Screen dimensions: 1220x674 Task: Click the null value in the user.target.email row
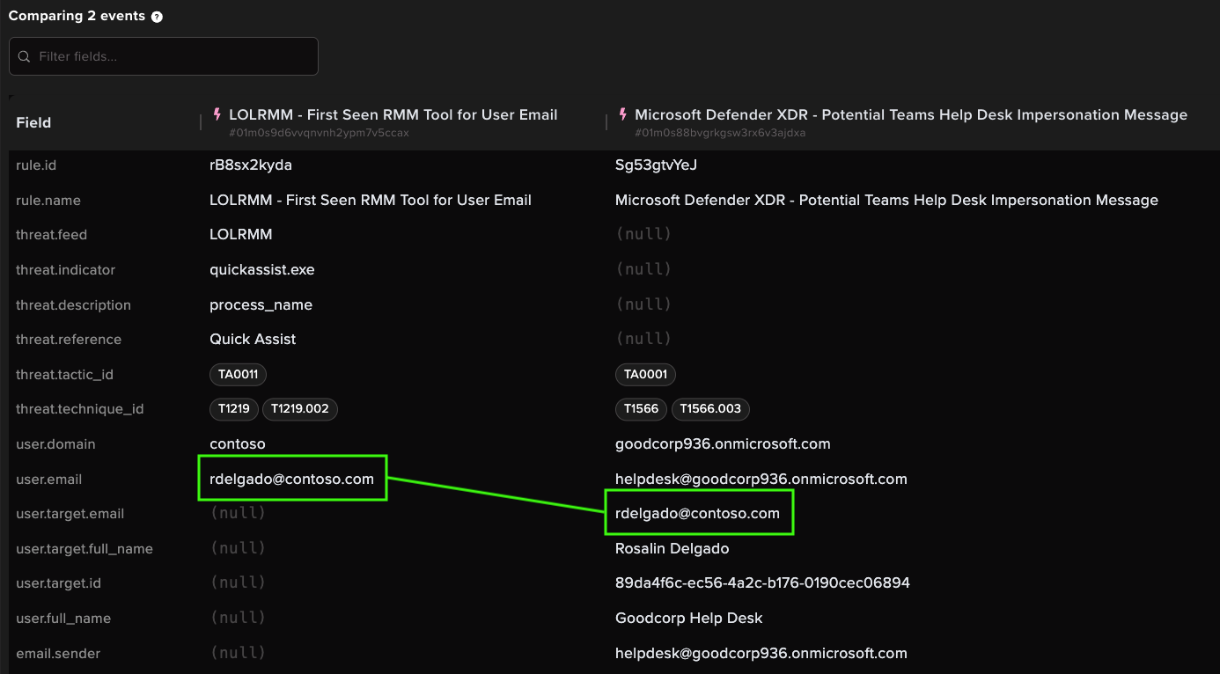[x=238, y=513]
